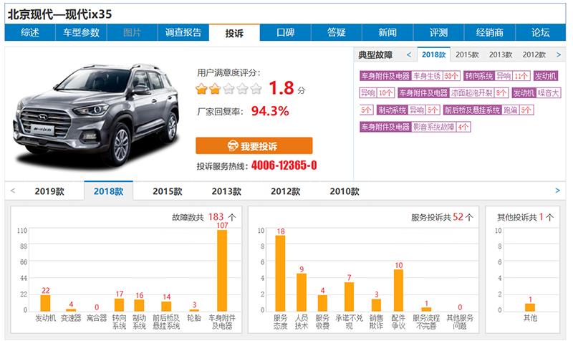Click the 销售欺诈 bar showing 3
The image size is (573, 341).
tap(376, 305)
